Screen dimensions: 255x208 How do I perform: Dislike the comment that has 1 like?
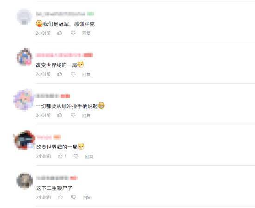76,156
